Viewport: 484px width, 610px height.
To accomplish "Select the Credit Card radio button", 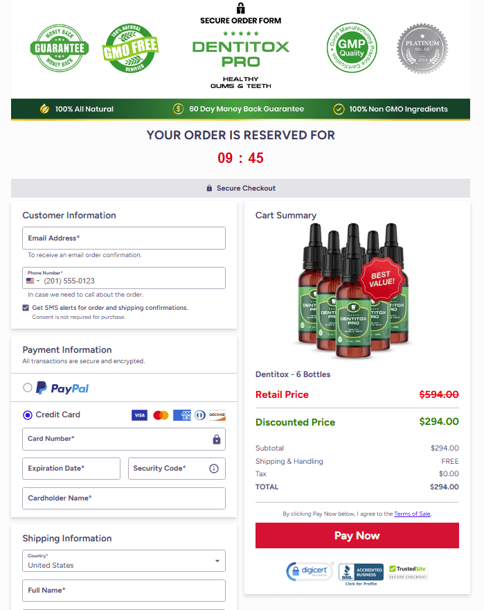I will pyautogui.click(x=27, y=415).
